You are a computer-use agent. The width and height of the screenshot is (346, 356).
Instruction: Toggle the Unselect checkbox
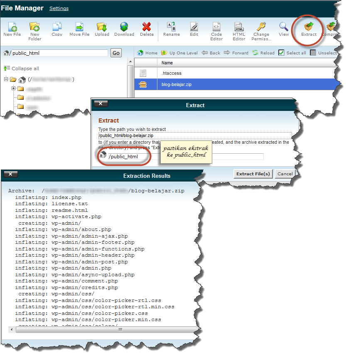tap(313, 53)
